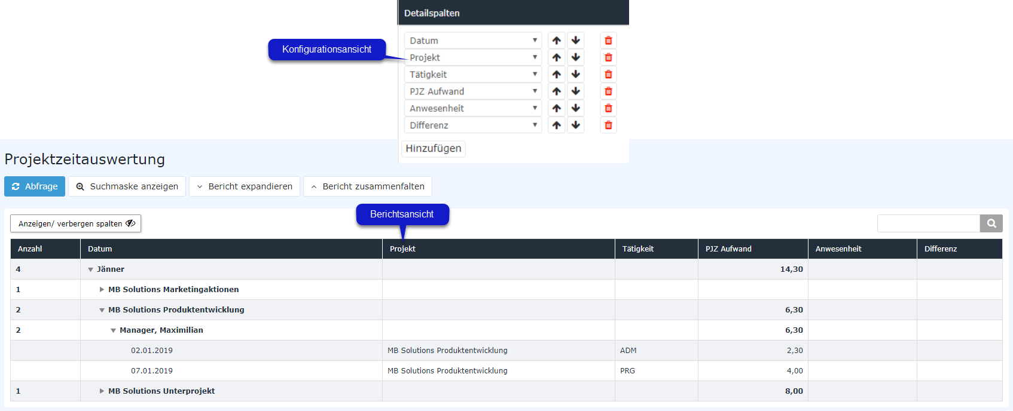Open the Tätigkeit column dropdown
This screenshot has height=411, width=1013.
[472, 75]
